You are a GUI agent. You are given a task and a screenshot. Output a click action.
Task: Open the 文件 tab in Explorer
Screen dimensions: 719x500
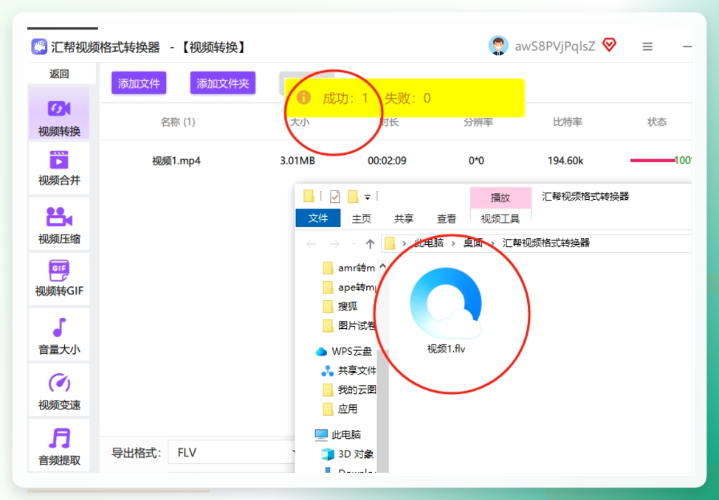(317, 218)
